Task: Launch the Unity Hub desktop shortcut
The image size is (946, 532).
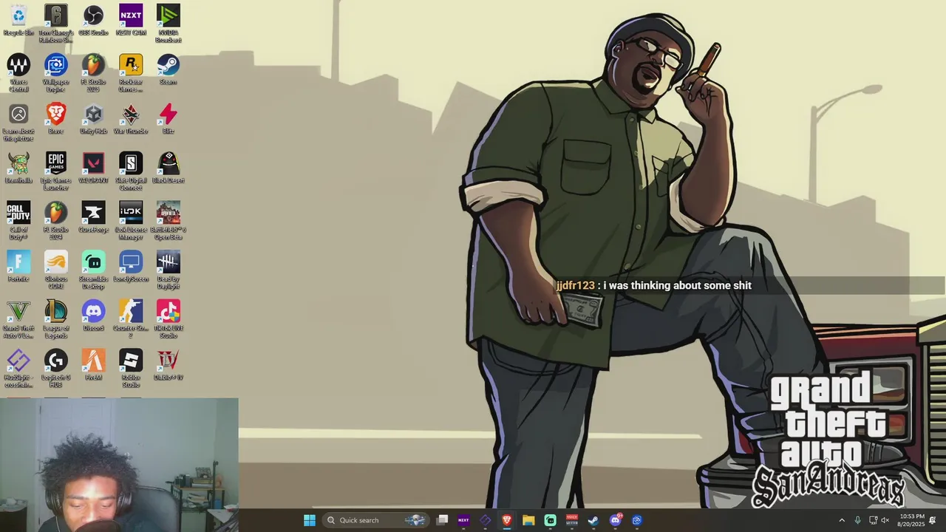Action: click(93, 119)
